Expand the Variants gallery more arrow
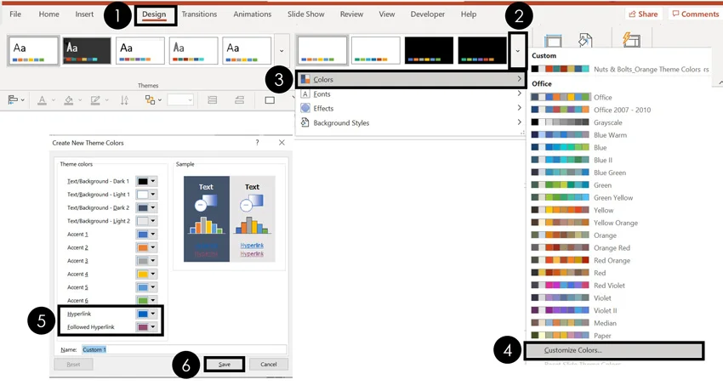The image size is (723, 385). (x=518, y=51)
